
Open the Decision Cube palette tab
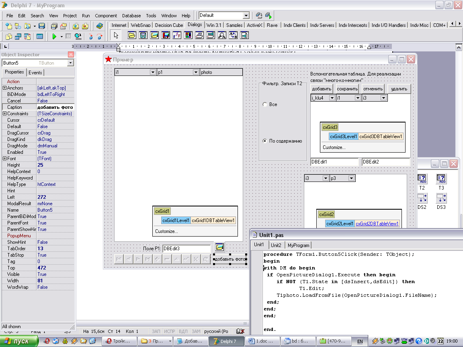[169, 25]
